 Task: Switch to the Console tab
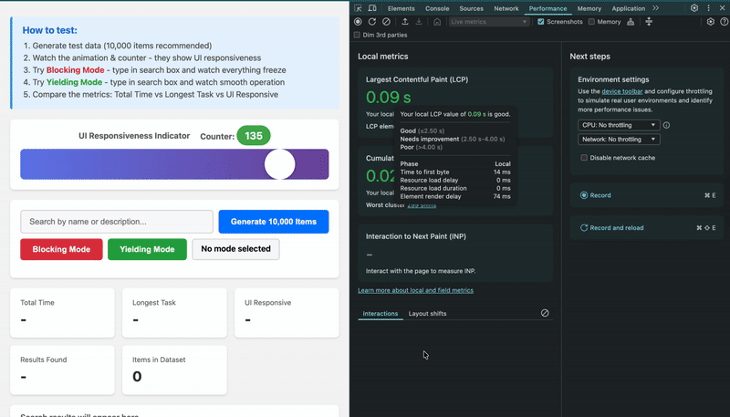(437, 8)
